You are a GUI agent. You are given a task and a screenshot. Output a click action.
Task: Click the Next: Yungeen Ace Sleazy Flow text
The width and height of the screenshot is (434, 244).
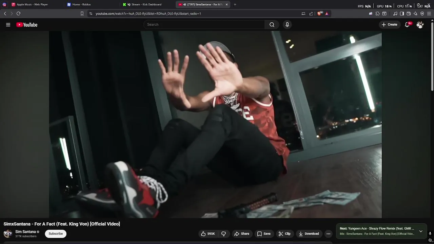pyautogui.click(x=377, y=228)
